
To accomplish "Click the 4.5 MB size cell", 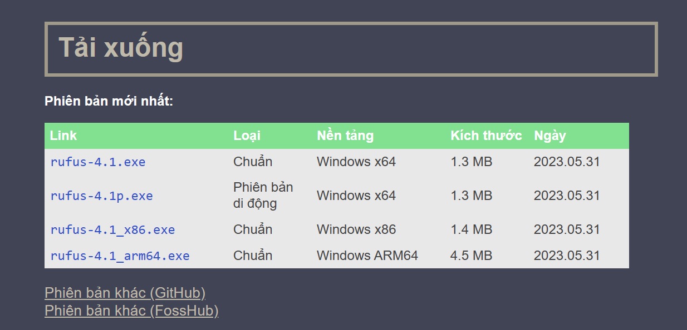I will (471, 256).
